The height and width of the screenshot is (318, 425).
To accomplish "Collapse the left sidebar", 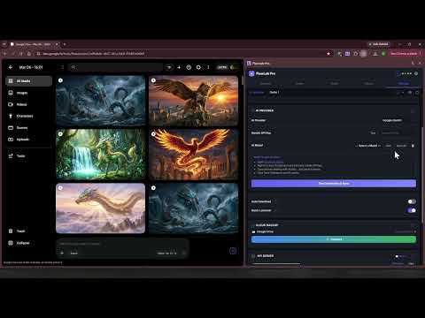I will pos(28,243).
